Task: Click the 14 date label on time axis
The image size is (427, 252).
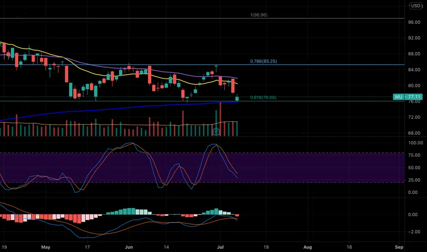Action: click(166, 247)
